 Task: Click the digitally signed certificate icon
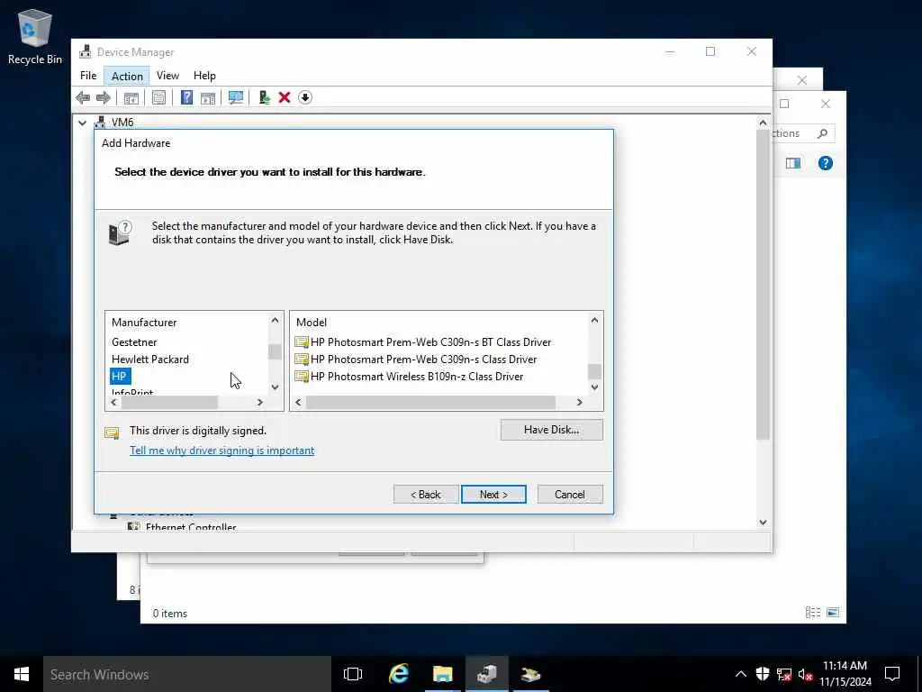(x=112, y=433)
